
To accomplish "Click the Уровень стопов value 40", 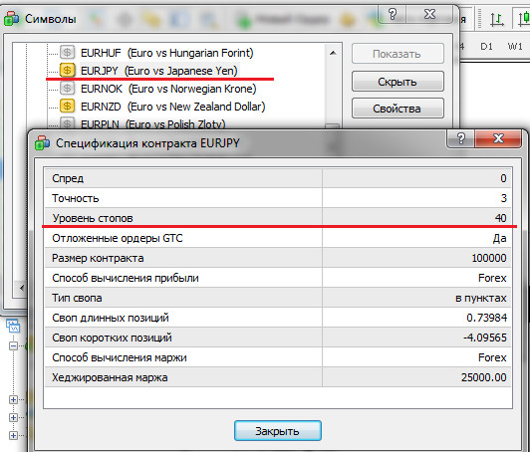I will (500, 218).
